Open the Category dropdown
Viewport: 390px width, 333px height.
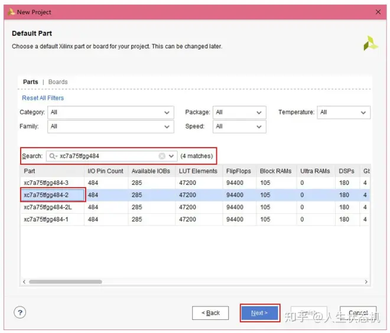[110, 112]
